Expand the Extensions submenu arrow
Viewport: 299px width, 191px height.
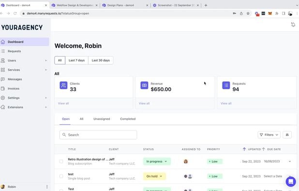tap(46, 107)
